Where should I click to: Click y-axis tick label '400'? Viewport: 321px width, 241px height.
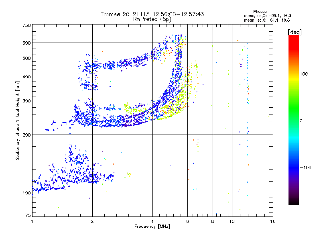tap(26, 77)
